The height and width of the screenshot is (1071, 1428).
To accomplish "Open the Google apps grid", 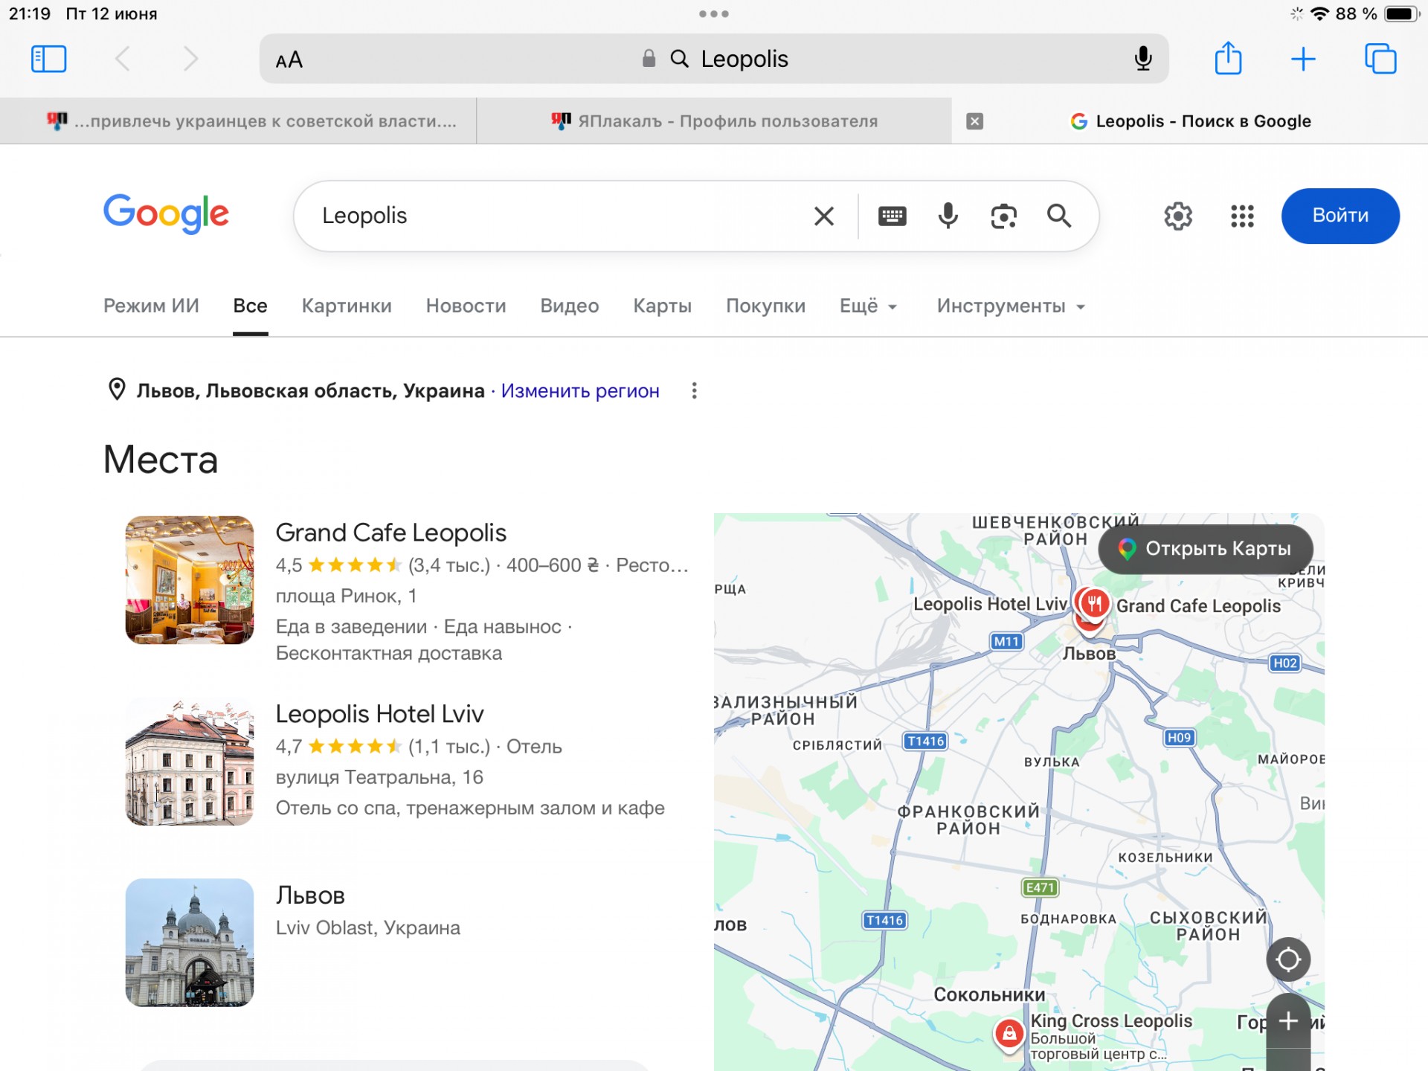I will (1242, 216).
